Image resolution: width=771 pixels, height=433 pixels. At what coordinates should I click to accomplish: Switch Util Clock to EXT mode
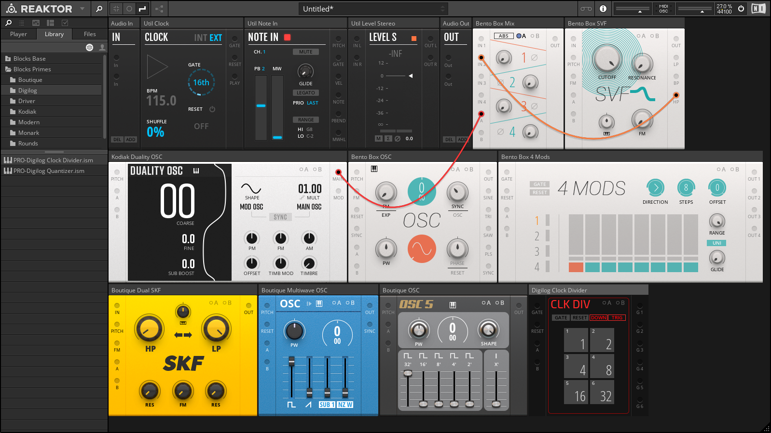pyautogui.click(x=215, y=38)
